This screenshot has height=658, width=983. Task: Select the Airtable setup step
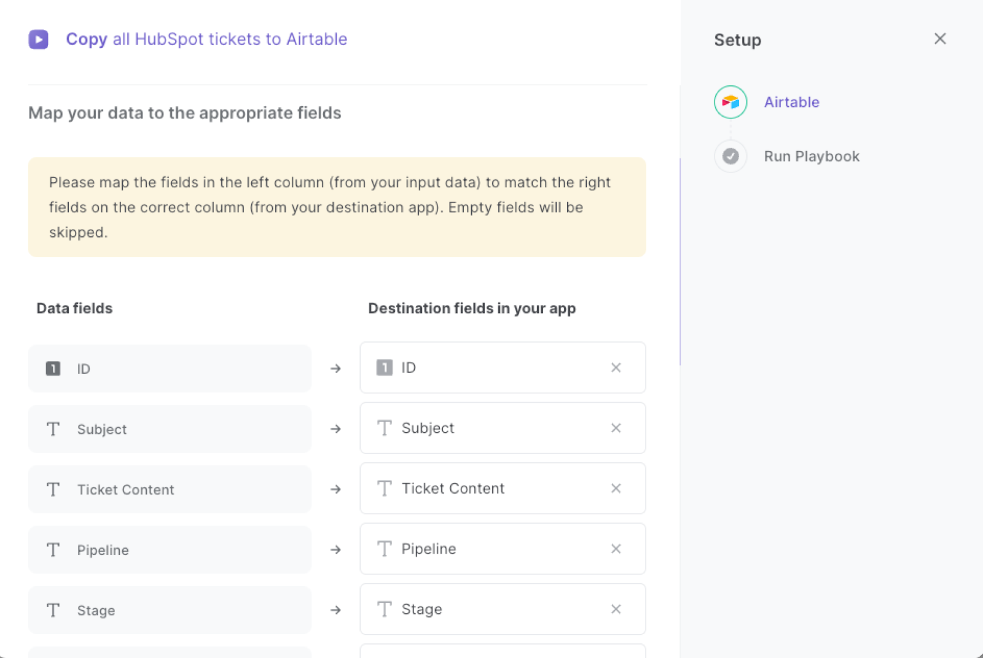click(791, 102)
